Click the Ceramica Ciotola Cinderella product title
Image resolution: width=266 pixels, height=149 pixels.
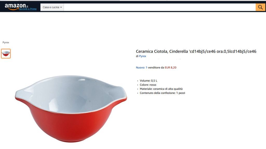pyautogui.click(x=196, y=51)
